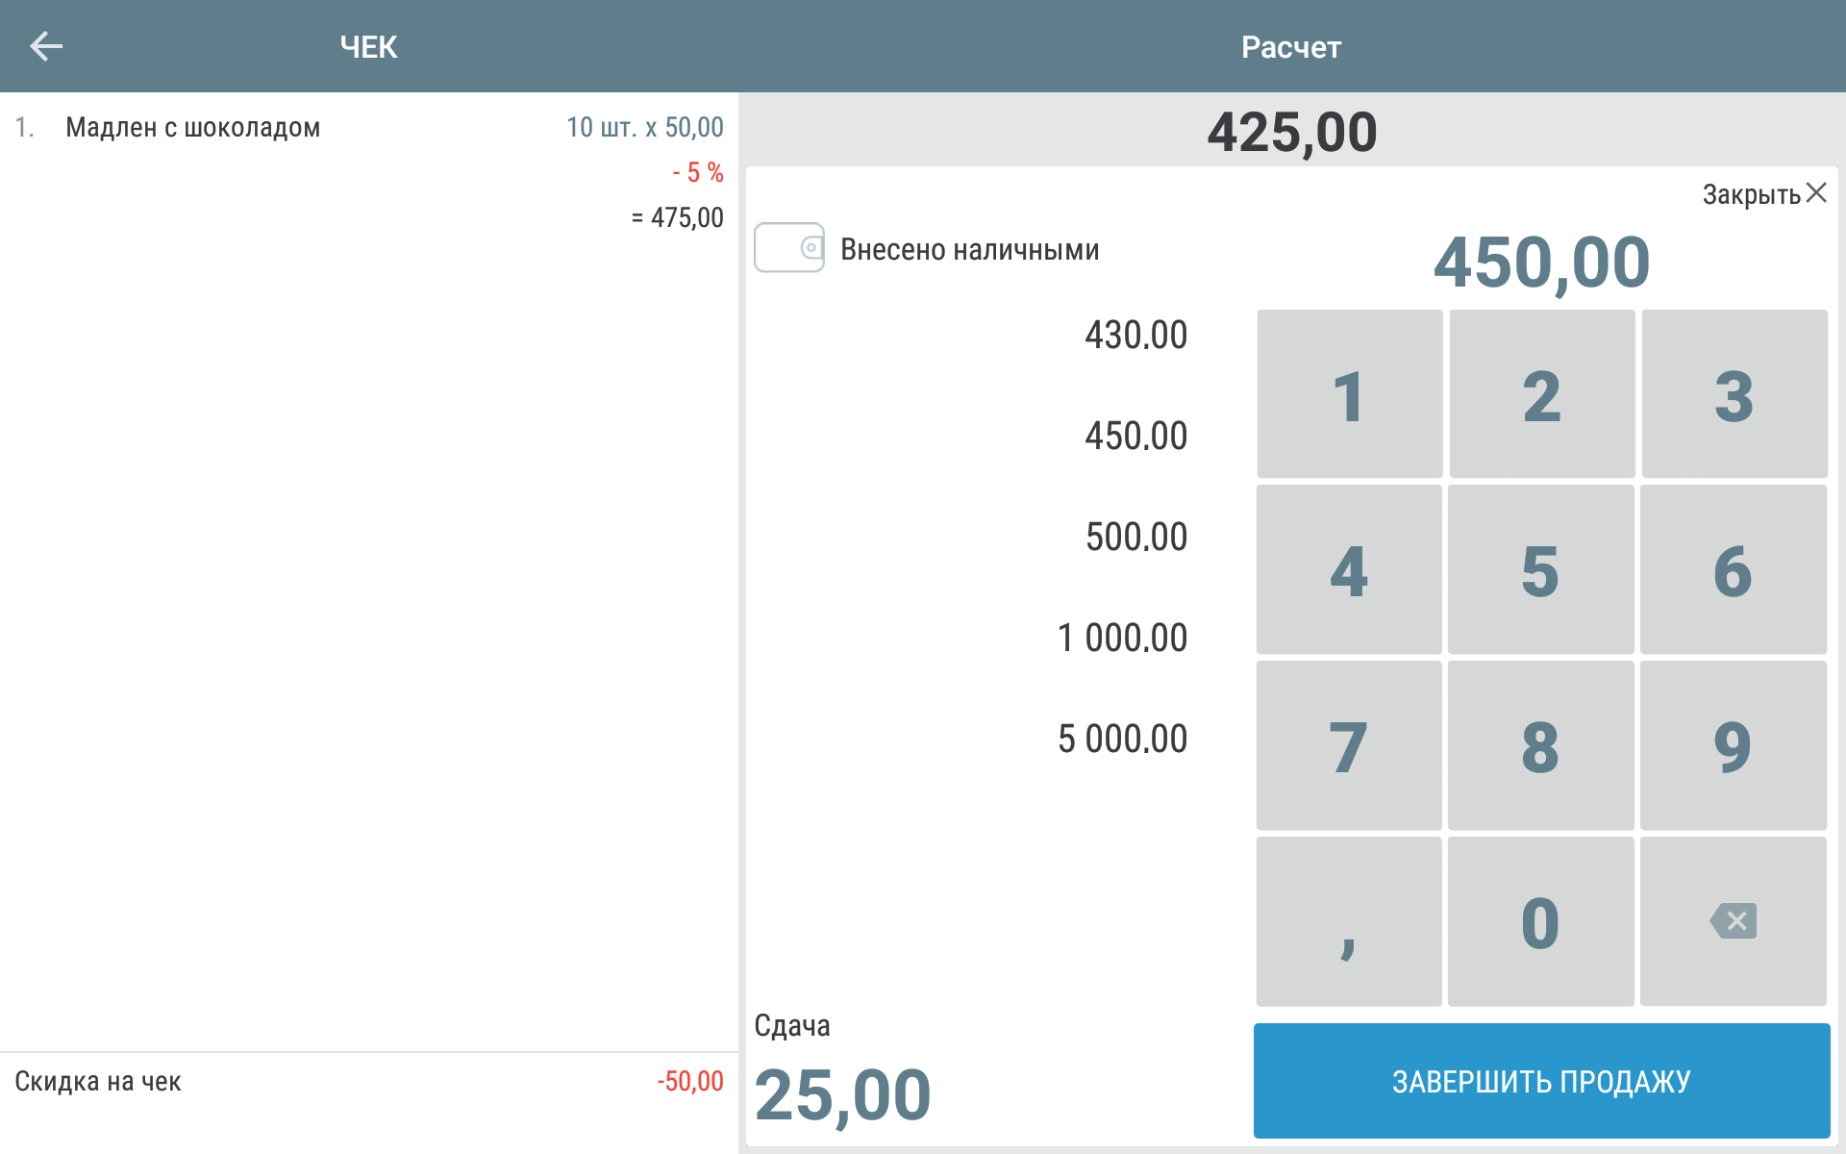Tap keypad digit 3

click(1734, 394)
